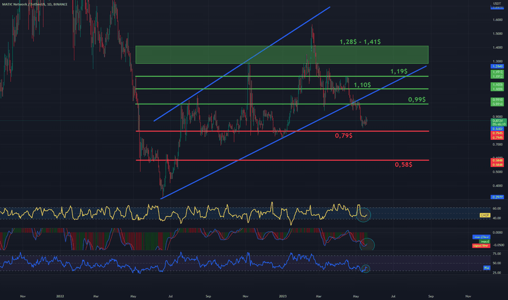Click the blue RSI indicator tag
508x300 pixels.
point(486,268)
